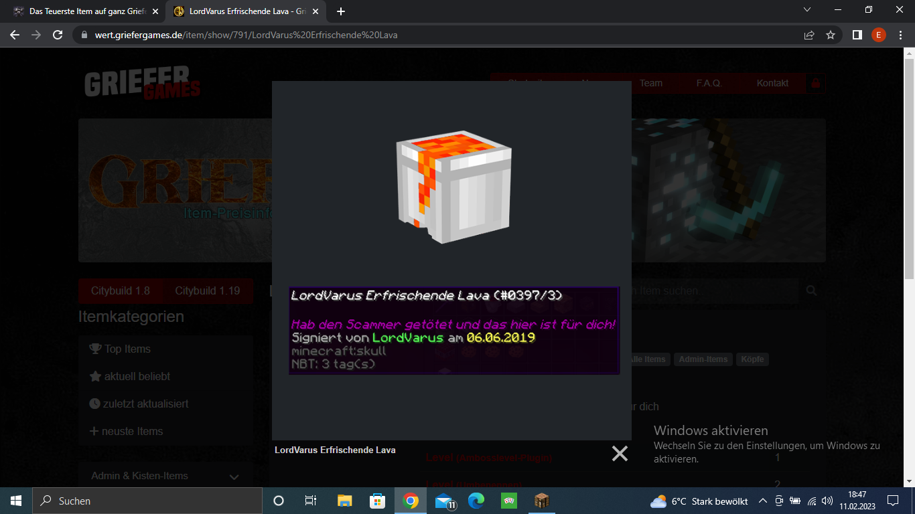Open Solitaire app from taskbar
The height and width of the screenshot is (514, 915).
point(509,501)
